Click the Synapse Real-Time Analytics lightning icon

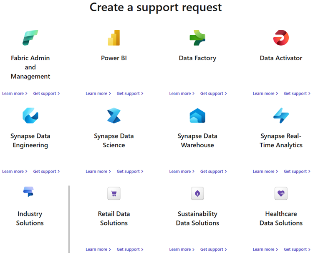click(281, 115)
